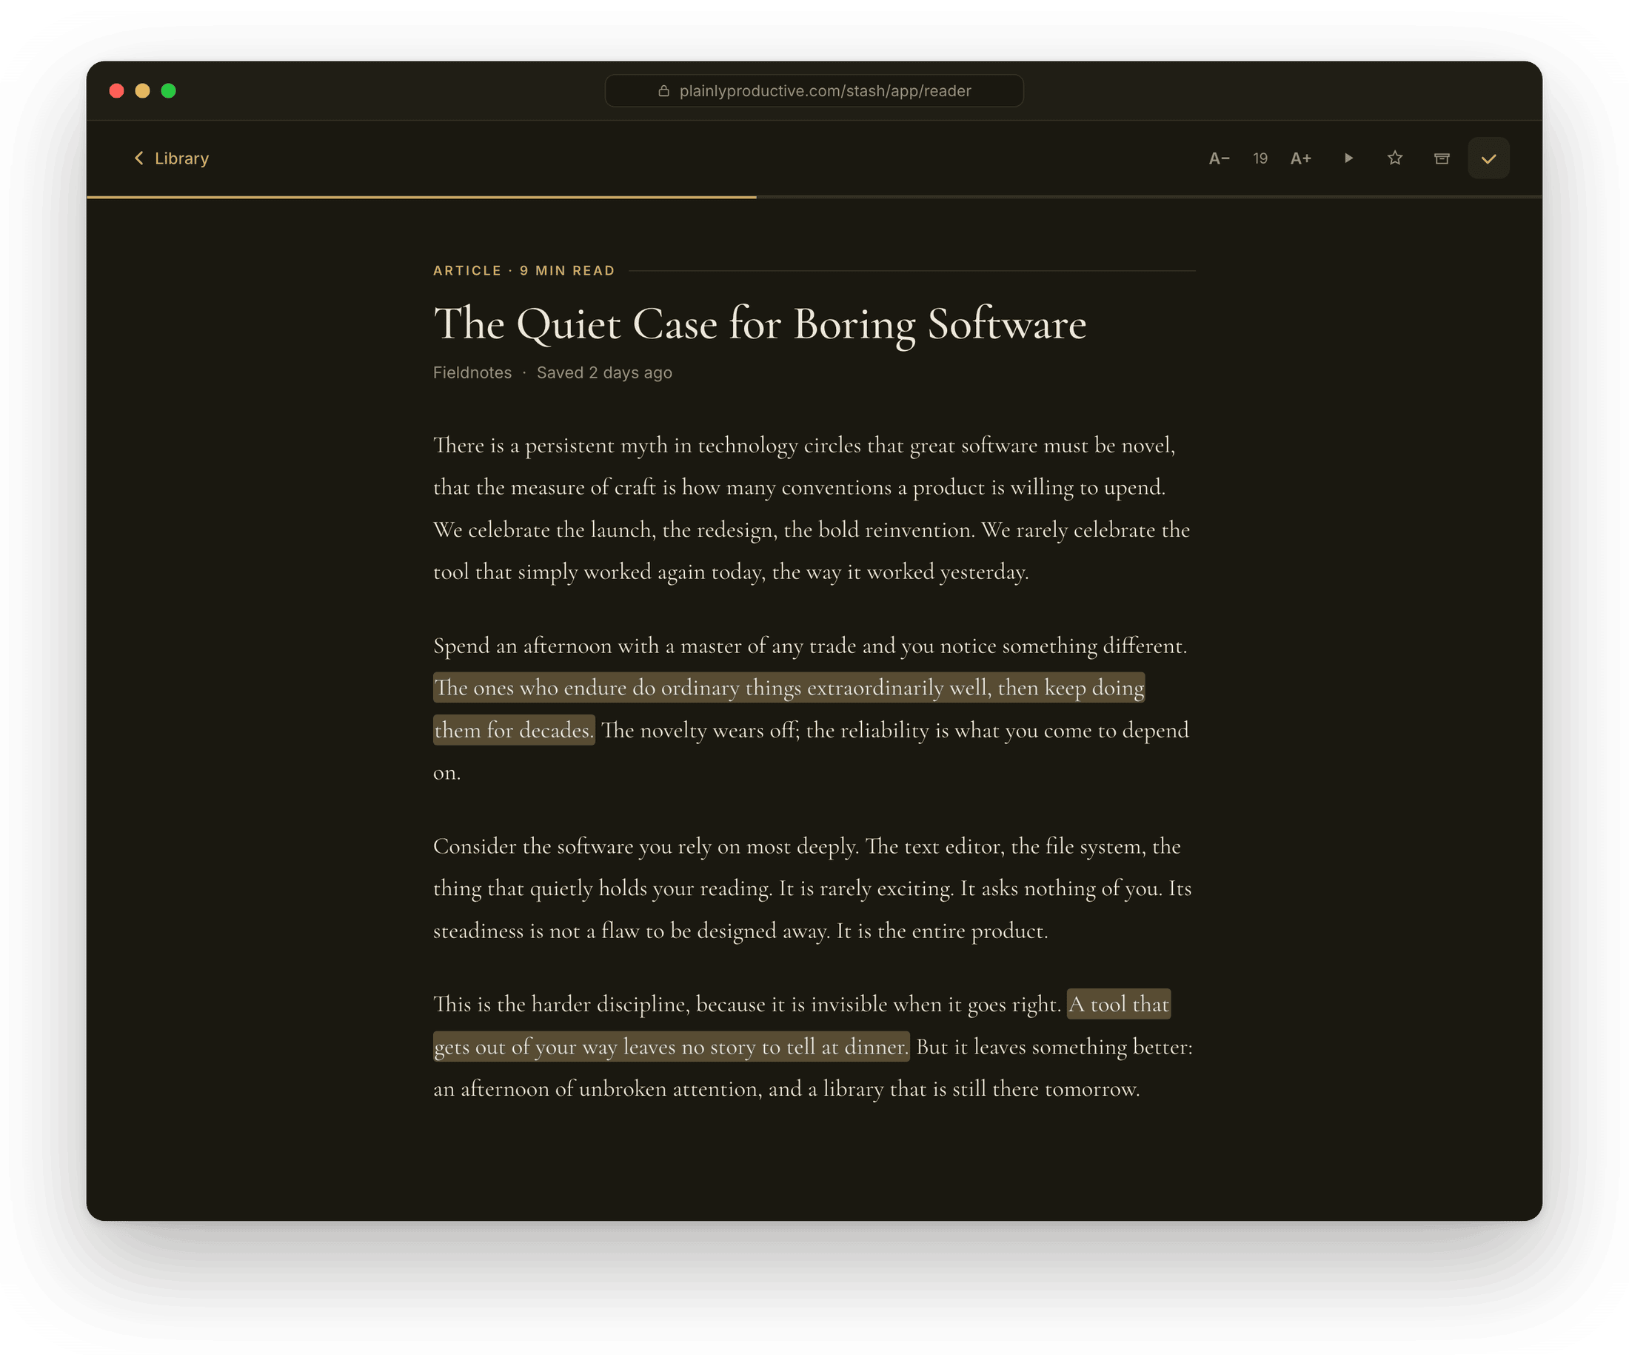
Task: Select highlight 'The ones who endure do ordinary things'
Action: [x=789, y=687]
